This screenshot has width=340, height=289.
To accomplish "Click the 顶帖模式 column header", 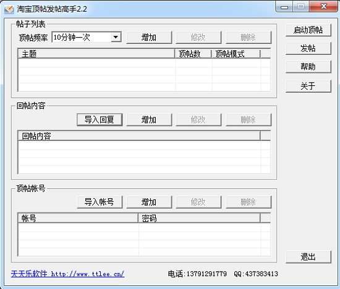I will click(x=236, y=54).
